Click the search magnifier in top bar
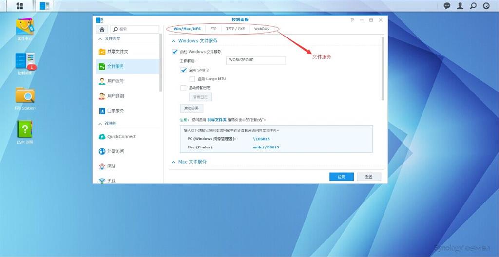The image size is (499, 257). point(473,6)
